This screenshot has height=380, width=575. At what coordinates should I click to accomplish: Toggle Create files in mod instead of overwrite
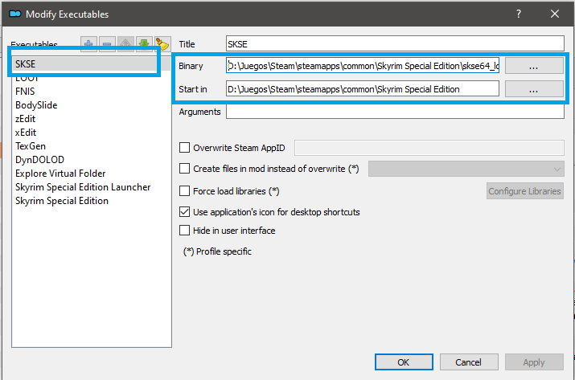pyautogui.click(x=184, y=169)
